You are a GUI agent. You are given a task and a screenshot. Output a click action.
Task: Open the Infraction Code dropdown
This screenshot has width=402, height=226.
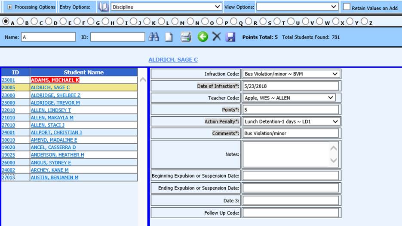(291, 74)
